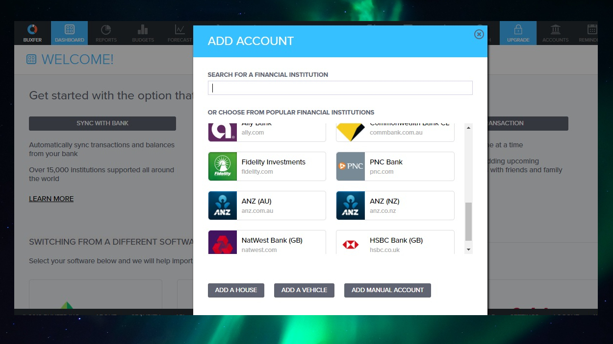This screenshot has height=344, width=613.
Task: Open the Dashboard tab
Action: [x=69, y=33]
